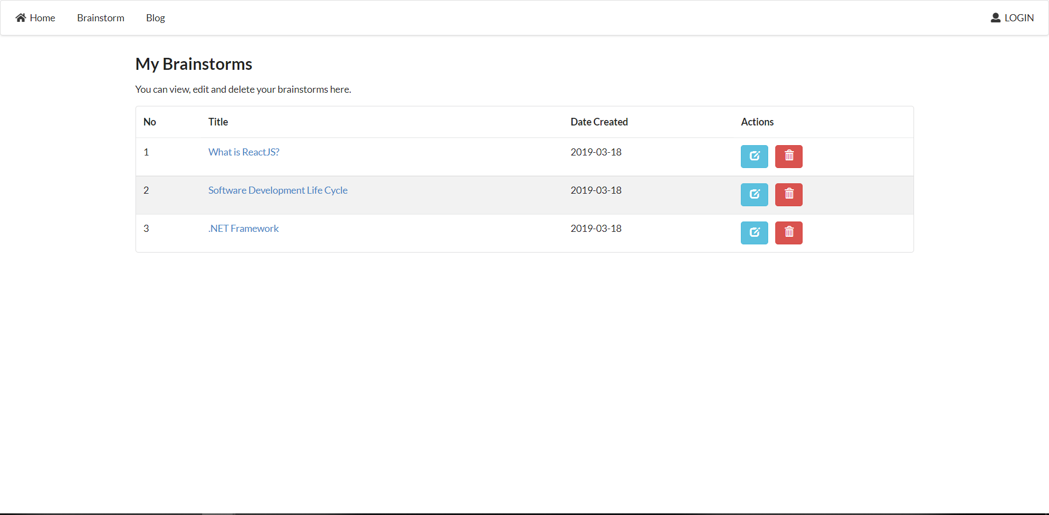Click the Date Created column header
Image resolution: width=1049 pixels, height=515 pixels.
[x=599, y=122]
